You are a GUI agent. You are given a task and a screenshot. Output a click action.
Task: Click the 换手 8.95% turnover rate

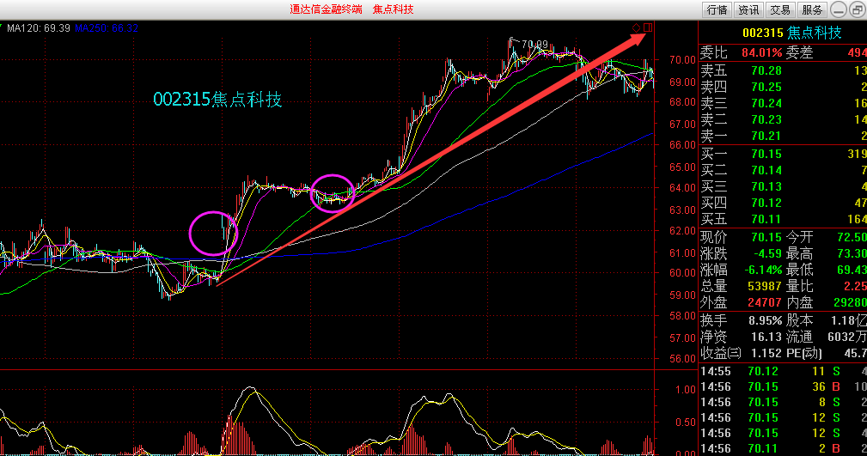coord(766,320)
